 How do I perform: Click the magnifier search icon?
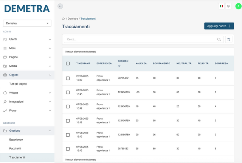point(219,39)
